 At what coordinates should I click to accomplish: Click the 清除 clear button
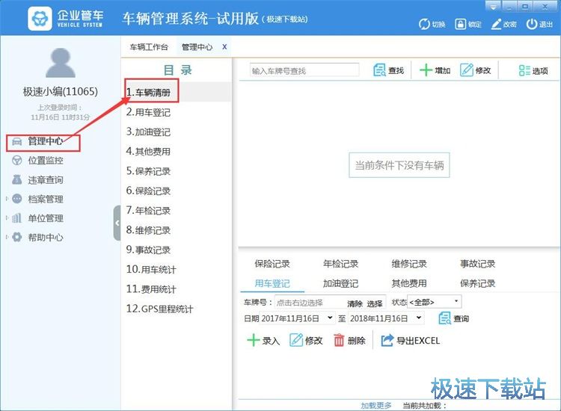click(355, 304)
